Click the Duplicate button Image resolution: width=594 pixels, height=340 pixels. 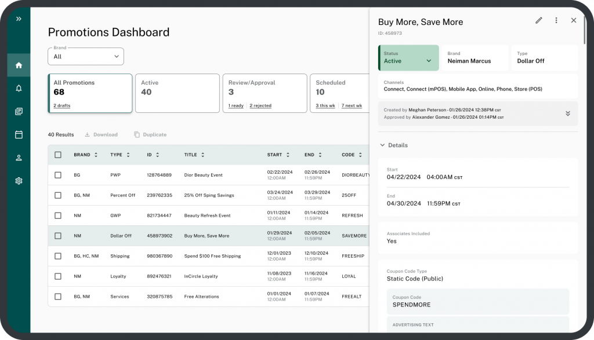coord(150,134)
